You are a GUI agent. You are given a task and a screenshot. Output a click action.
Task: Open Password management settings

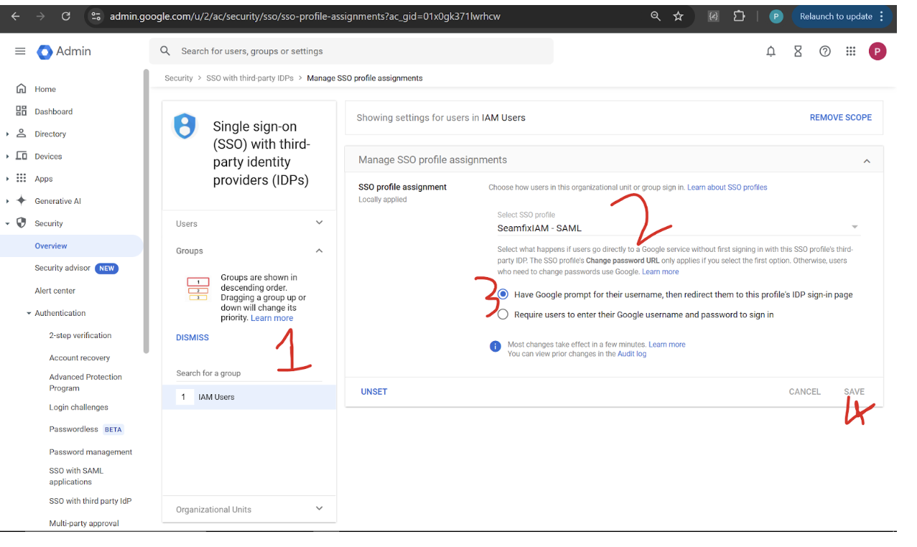click(x=91, y=452)
